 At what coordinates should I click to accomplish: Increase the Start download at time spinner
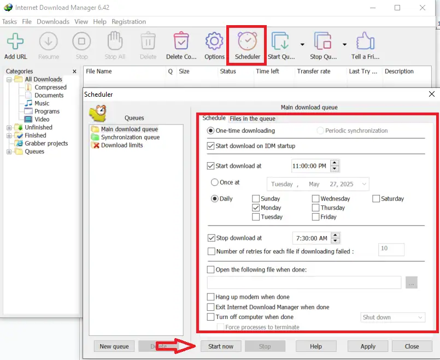tap(335, 163)
